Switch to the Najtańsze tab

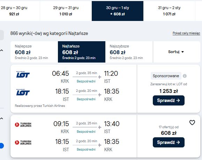tap(82, 52)
